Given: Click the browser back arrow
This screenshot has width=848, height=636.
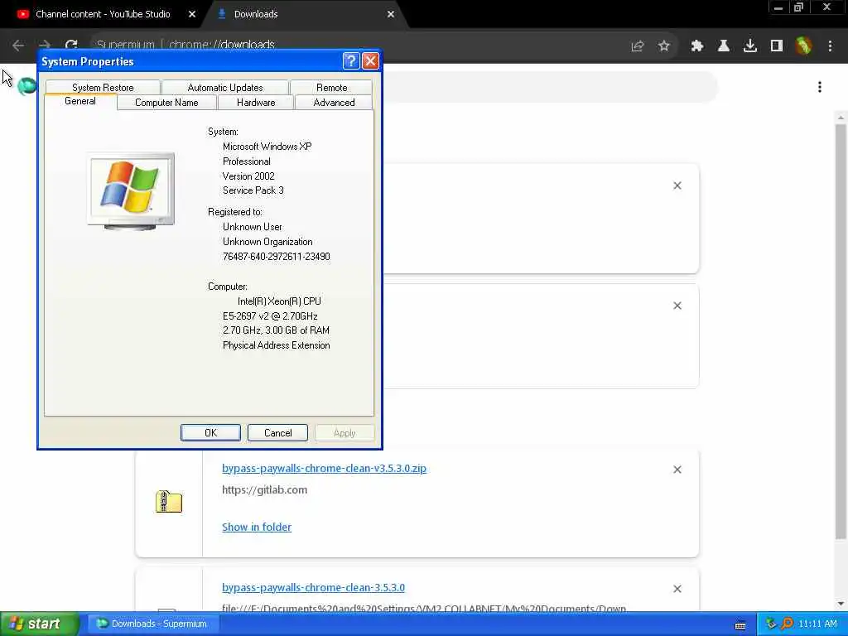Looking at the screenshot, I should (18, 46).
